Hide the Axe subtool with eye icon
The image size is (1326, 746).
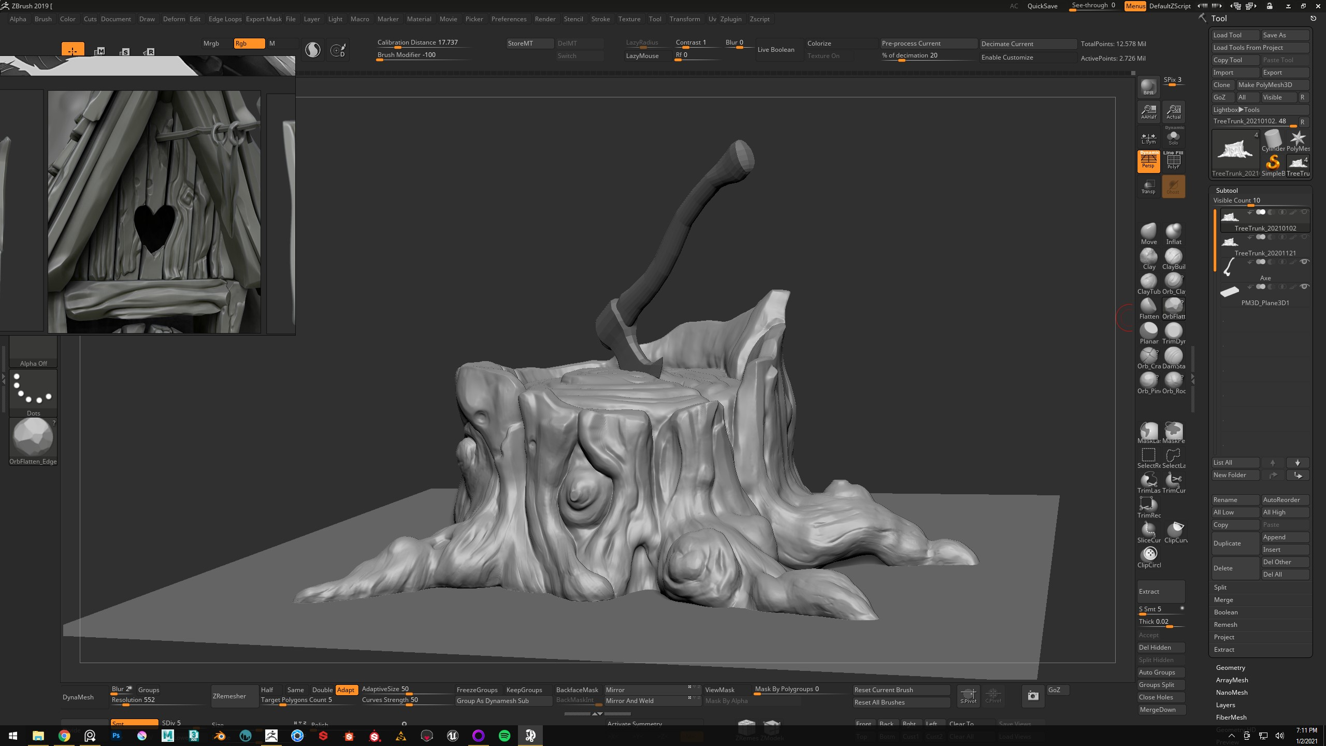pyautogui.click(x=1304, y=262)
